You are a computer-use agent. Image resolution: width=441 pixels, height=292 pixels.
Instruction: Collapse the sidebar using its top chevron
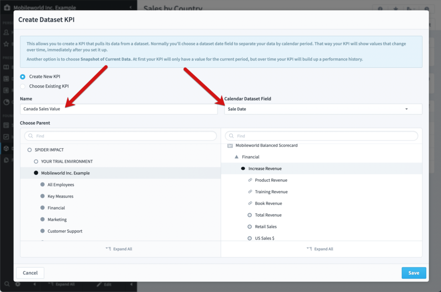[130, 6]
